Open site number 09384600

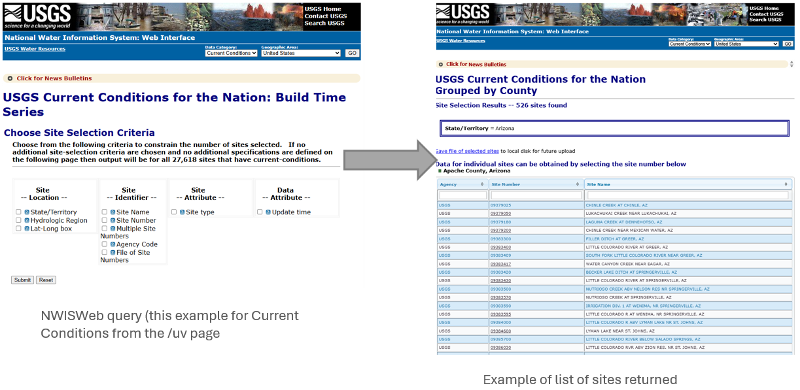(x=501, y=331)
